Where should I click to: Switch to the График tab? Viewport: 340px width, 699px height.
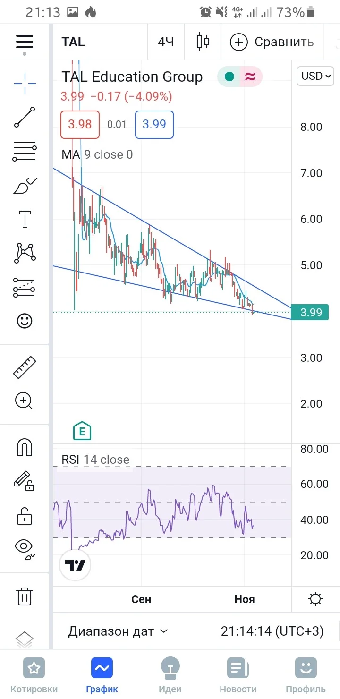(102, 675)
